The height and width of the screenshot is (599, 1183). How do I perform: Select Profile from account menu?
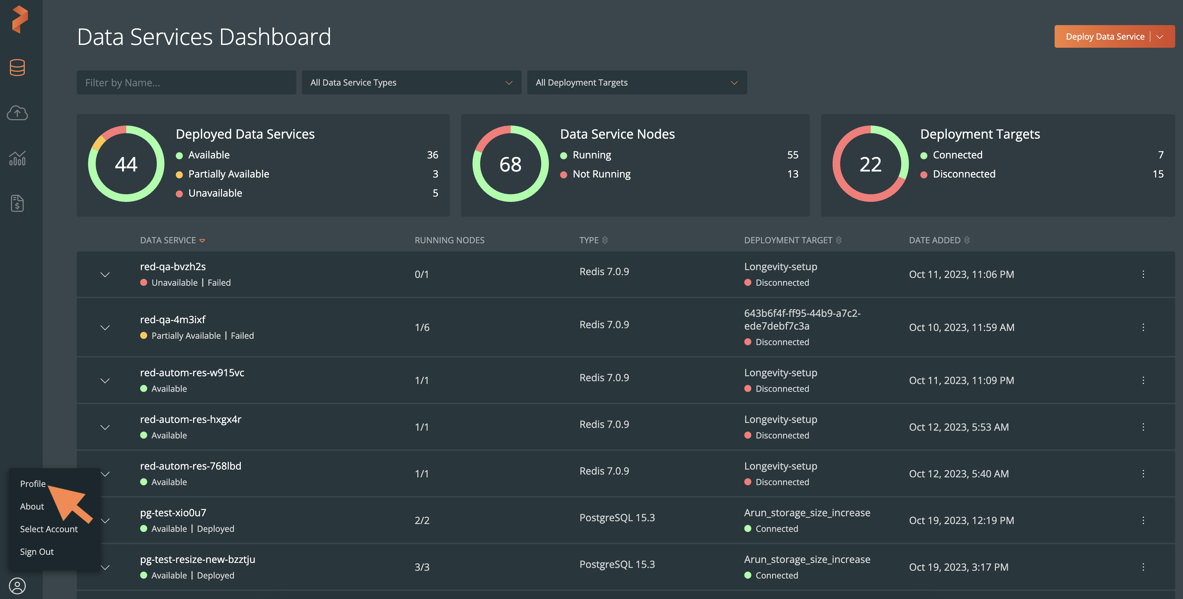(33, 484)
